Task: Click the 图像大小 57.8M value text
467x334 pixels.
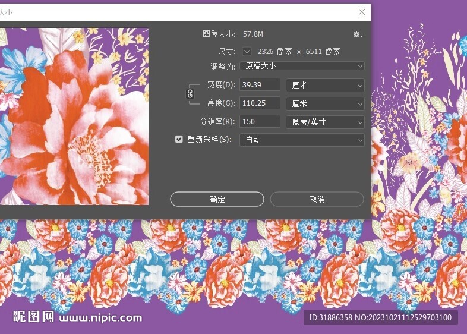Action: (253, 34)
